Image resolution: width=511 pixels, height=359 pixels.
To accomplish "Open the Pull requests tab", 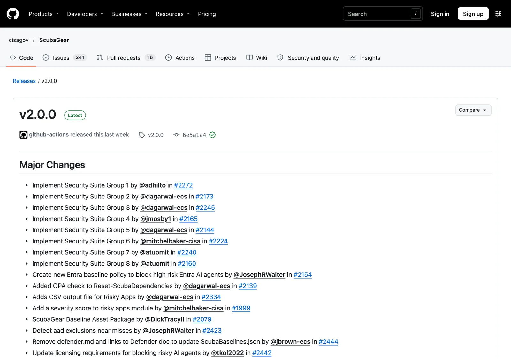I will click(x=126, y=58).
